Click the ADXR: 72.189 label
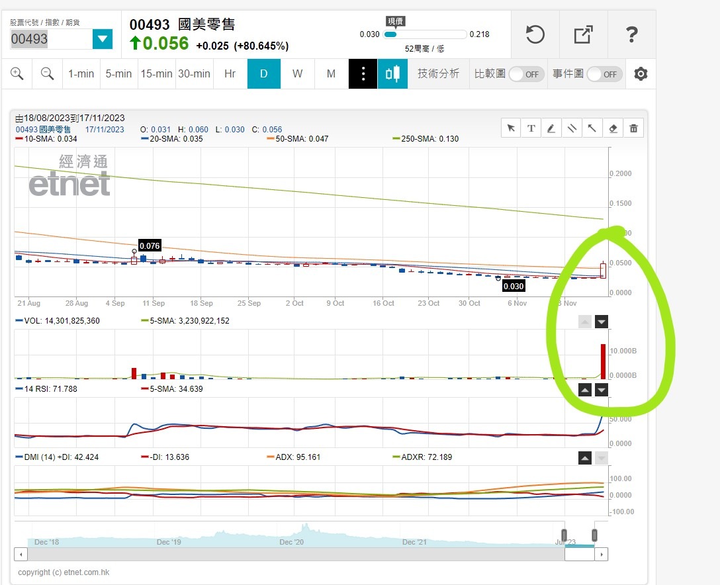This screenshot has width=720, height=585. tap(422, 457)
